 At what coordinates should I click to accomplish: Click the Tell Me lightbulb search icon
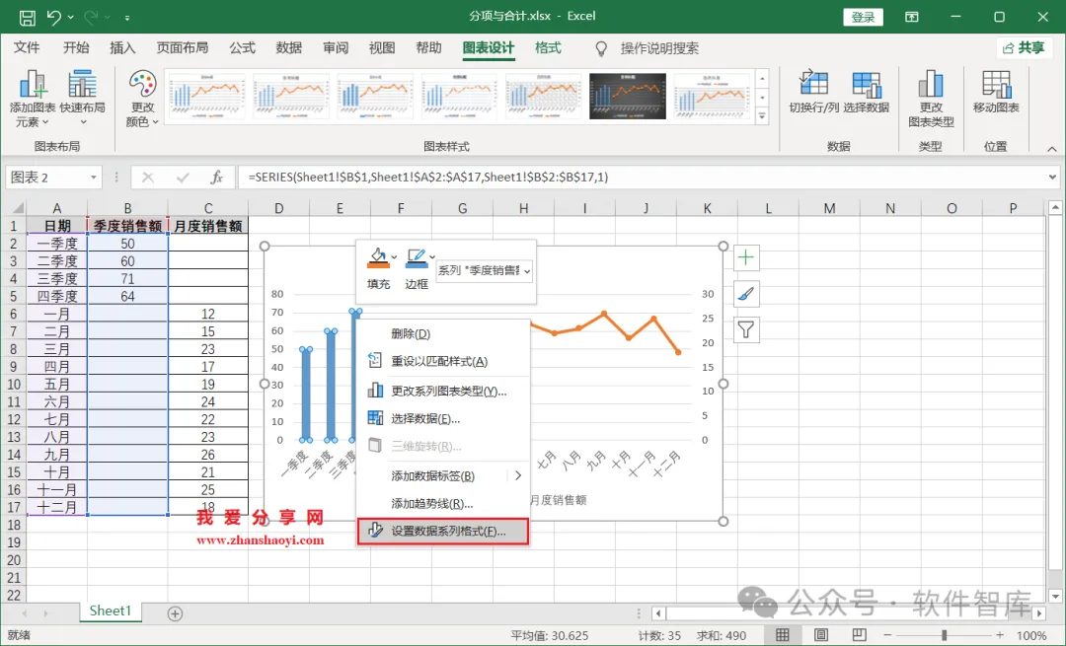pyautogui.click(x=601, y=48)
